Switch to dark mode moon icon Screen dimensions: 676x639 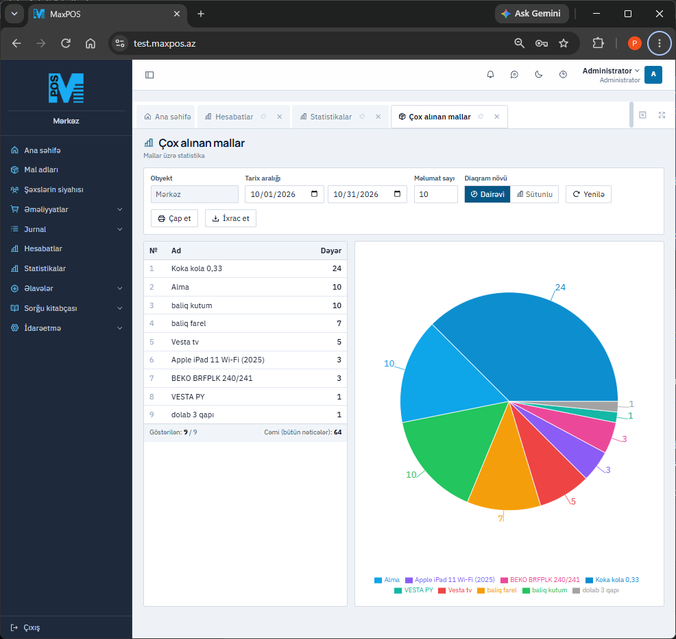pyautogui.click(x=538, y=75)
